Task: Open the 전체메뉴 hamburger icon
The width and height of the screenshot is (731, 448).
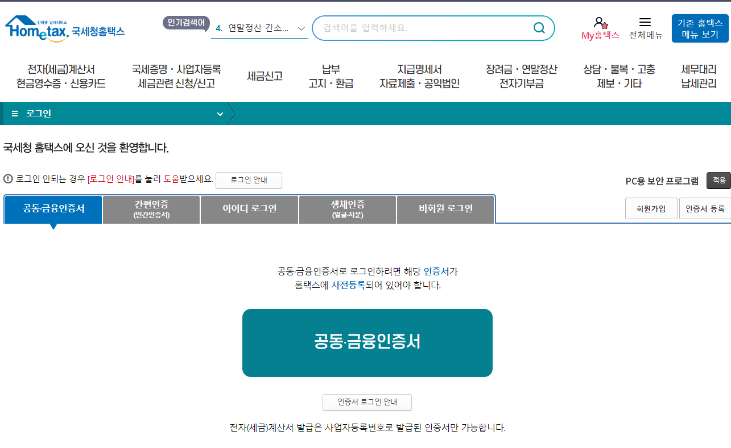Action: (x=645, y=22)
